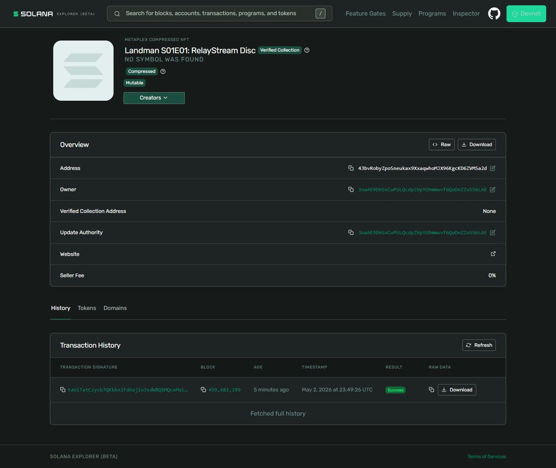Copy raw data icon in transaction row
Viewport: 556px width, 468px height.
431,390
